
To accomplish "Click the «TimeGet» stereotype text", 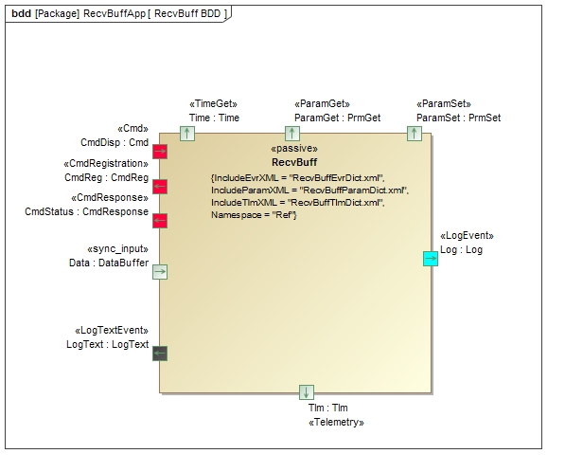I will [213, 104].
